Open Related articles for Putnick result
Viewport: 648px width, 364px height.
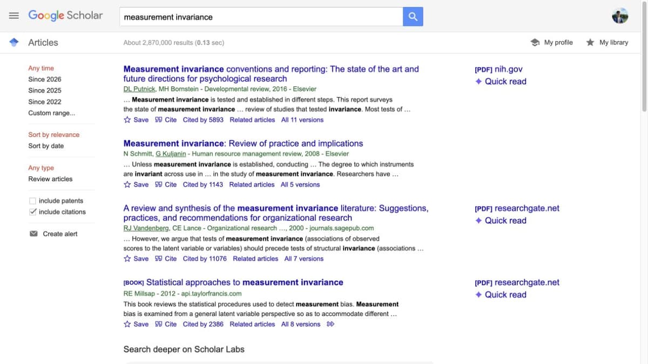[x=252, y=120]
